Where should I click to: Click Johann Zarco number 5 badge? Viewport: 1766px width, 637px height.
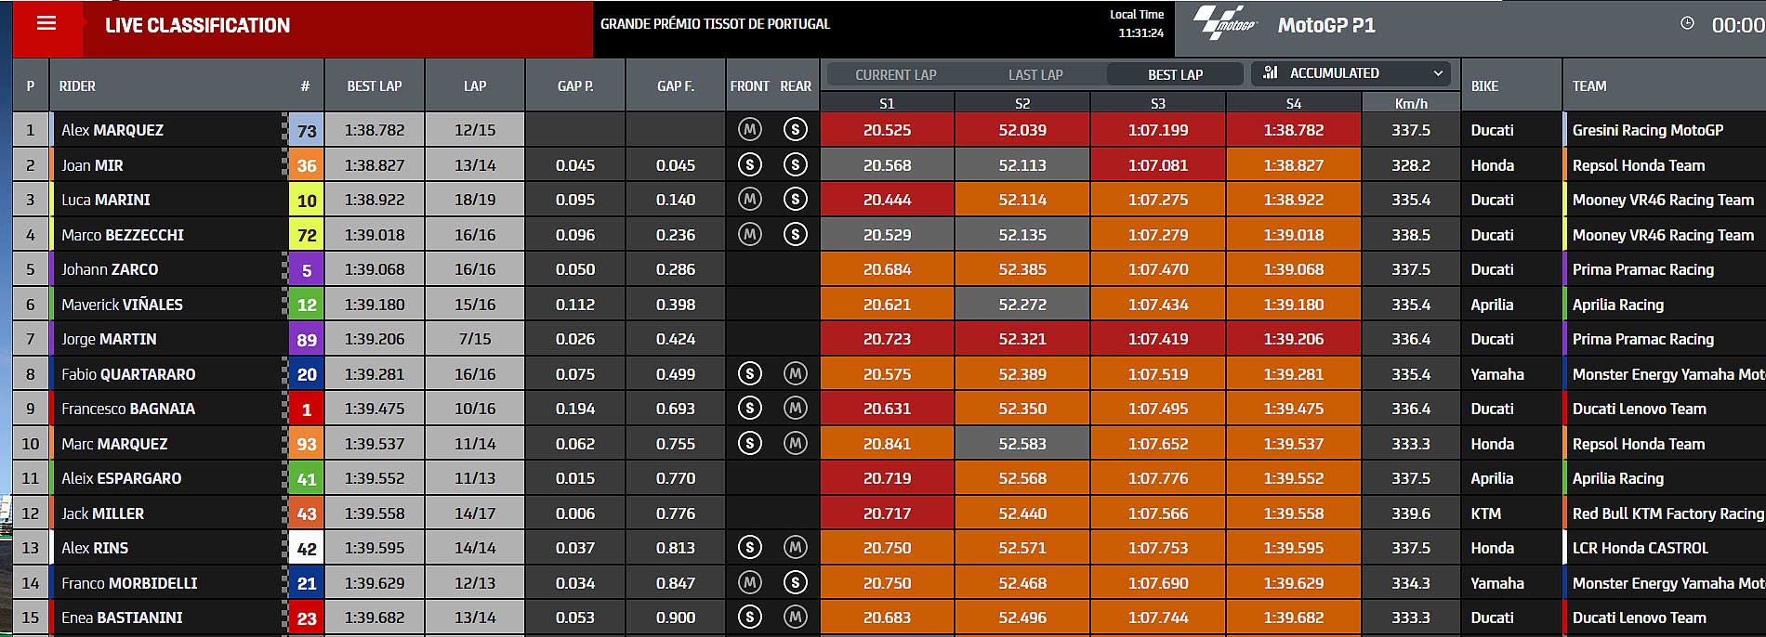click(307, 269)
